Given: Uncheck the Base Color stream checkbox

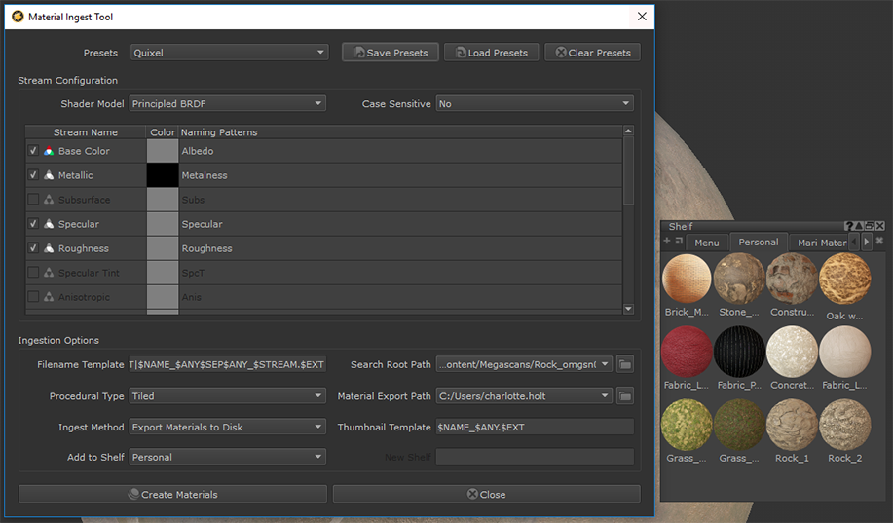Looking at the screenshot, I should click(33, 151).
